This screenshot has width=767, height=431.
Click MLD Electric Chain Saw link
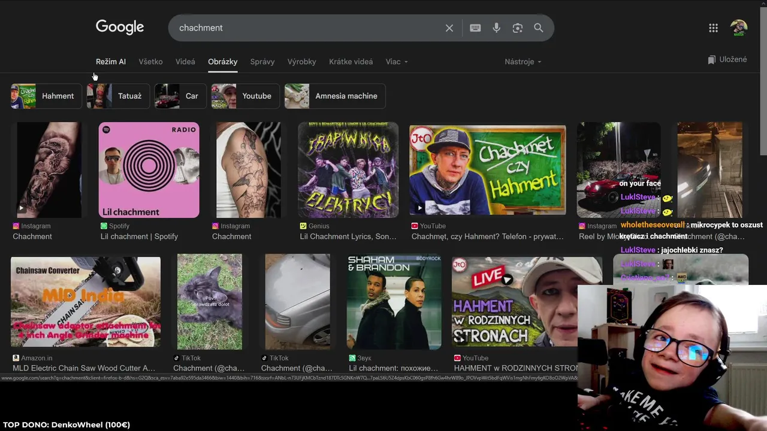click(x=84, y=368)
